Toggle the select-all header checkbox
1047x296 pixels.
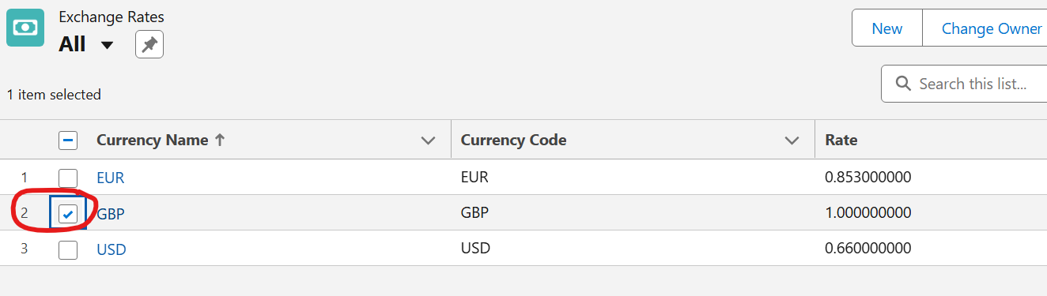68,141
